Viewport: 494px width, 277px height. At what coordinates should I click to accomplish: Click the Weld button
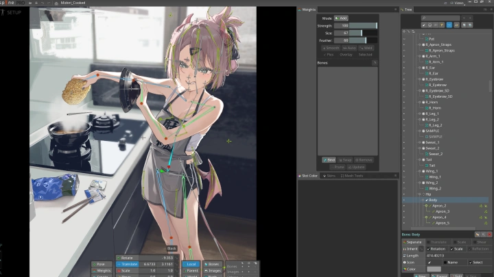[x=366, y=48]
